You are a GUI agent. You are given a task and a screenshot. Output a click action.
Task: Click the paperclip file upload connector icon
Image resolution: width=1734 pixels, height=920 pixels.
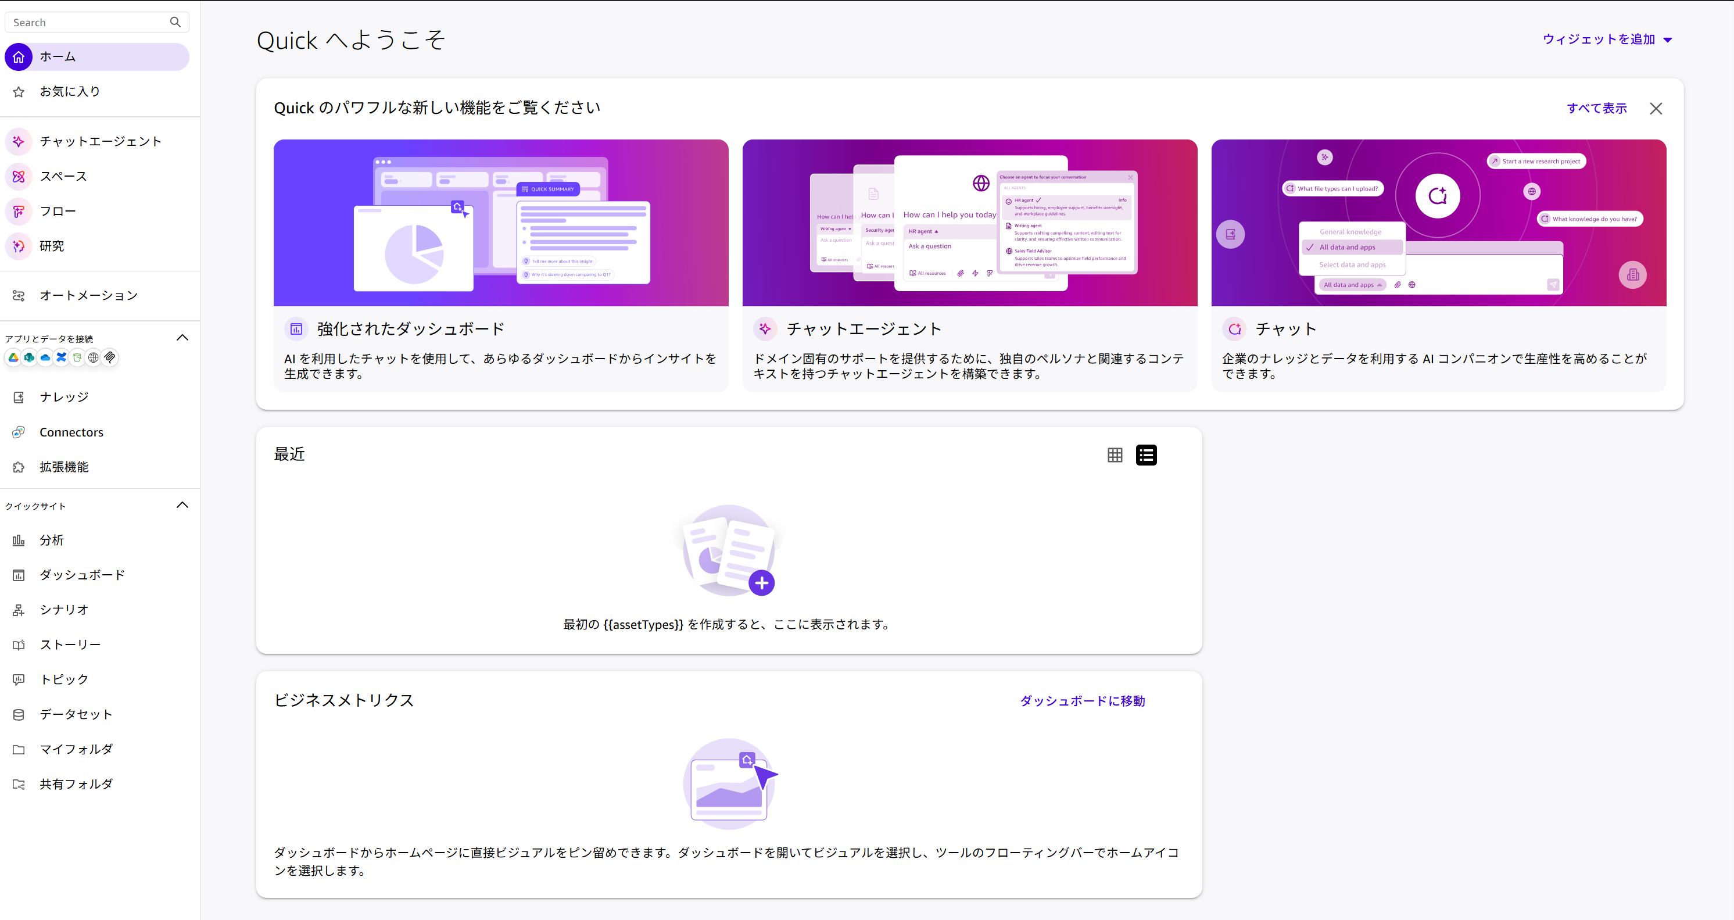pyautogui.click(x=110, y=357)
